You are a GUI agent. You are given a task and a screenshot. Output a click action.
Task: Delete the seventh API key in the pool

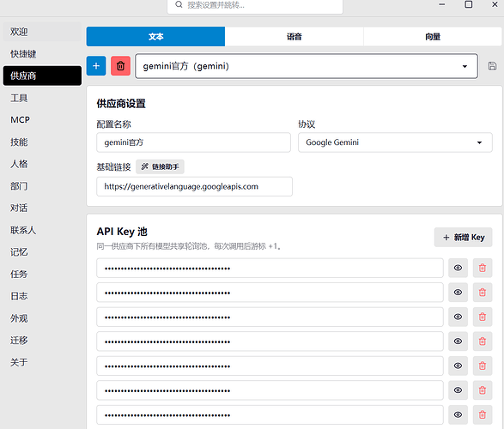pyautogui.click(x=483, y=414)
